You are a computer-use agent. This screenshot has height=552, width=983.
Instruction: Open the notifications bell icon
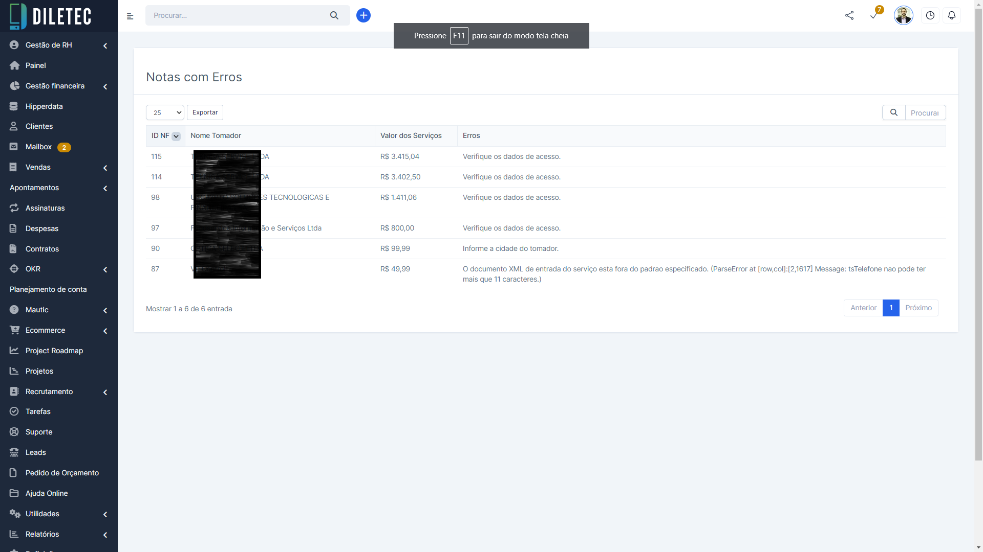click(952, 15)
